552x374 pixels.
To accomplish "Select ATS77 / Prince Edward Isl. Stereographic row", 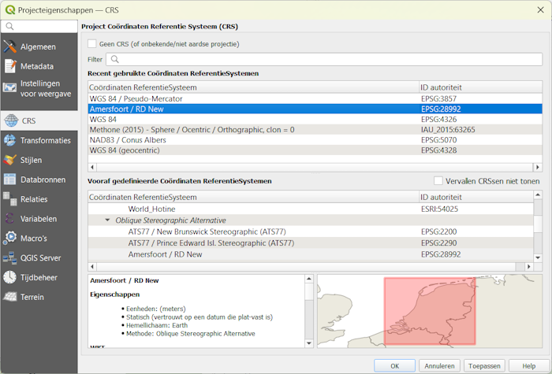I will point(311,243).
